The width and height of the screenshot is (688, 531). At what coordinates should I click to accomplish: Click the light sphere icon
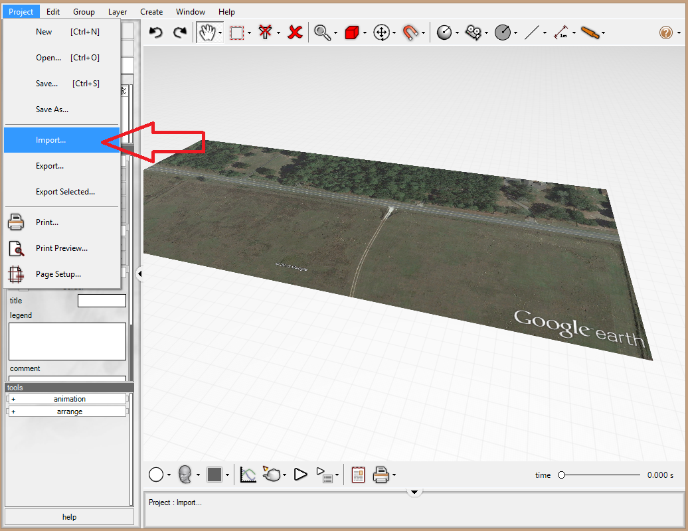pos(444,33)
